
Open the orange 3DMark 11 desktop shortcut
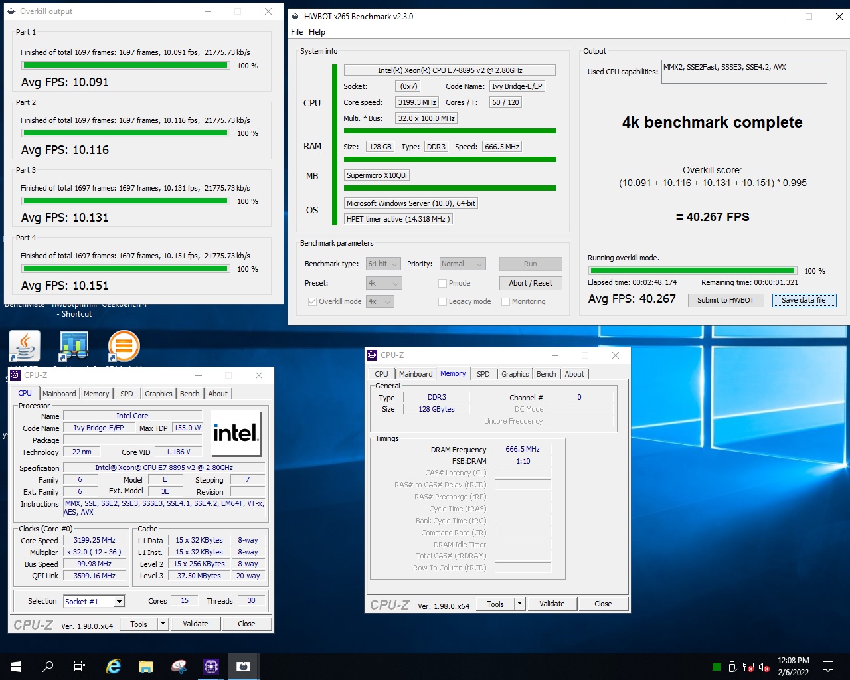(x=124, y=346)
